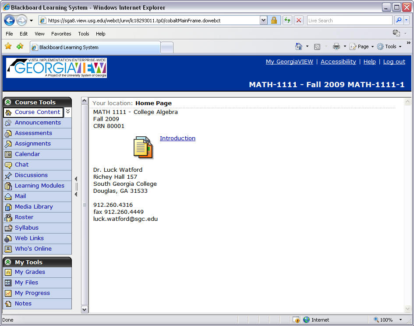Screen dimensions: 414x326
Task: Open the IE Tools toolbar dropdown
Action: 400,46
